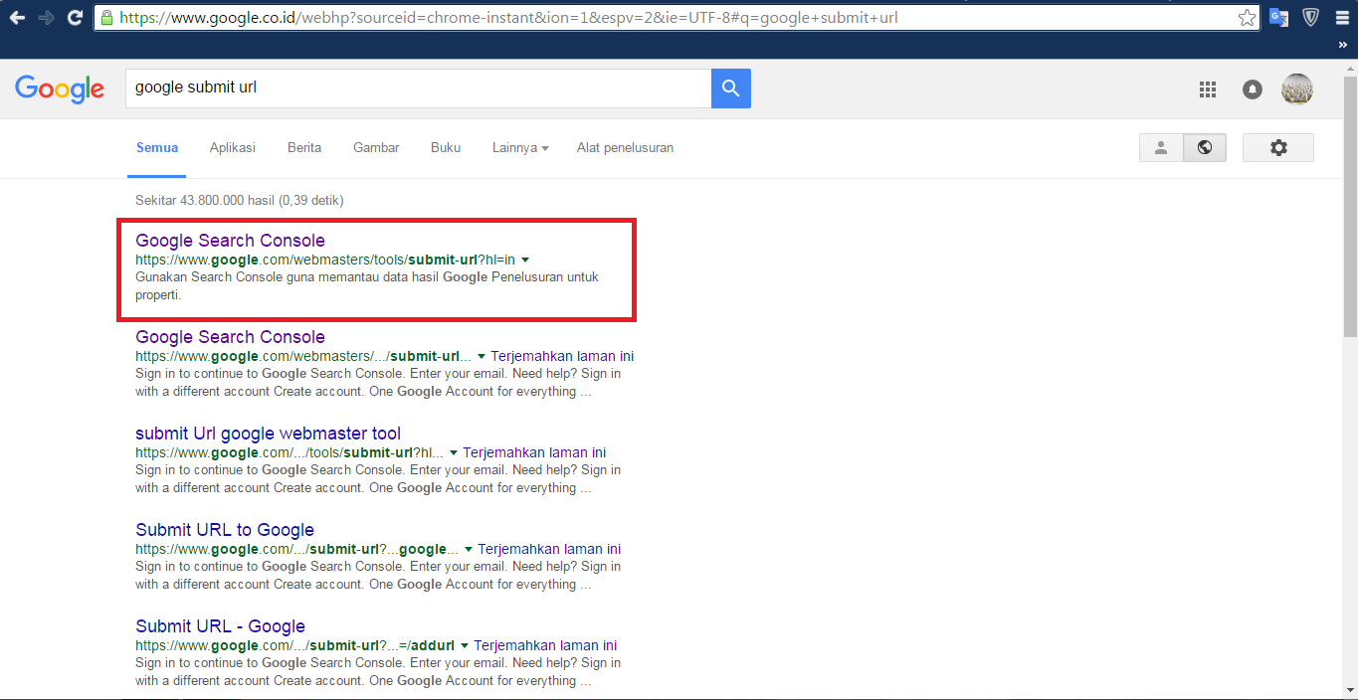The width and height of the screenshot is (1358, 700).
Task: Expand the arrow beside the second result URL
Action: click(x=482, y=356)
